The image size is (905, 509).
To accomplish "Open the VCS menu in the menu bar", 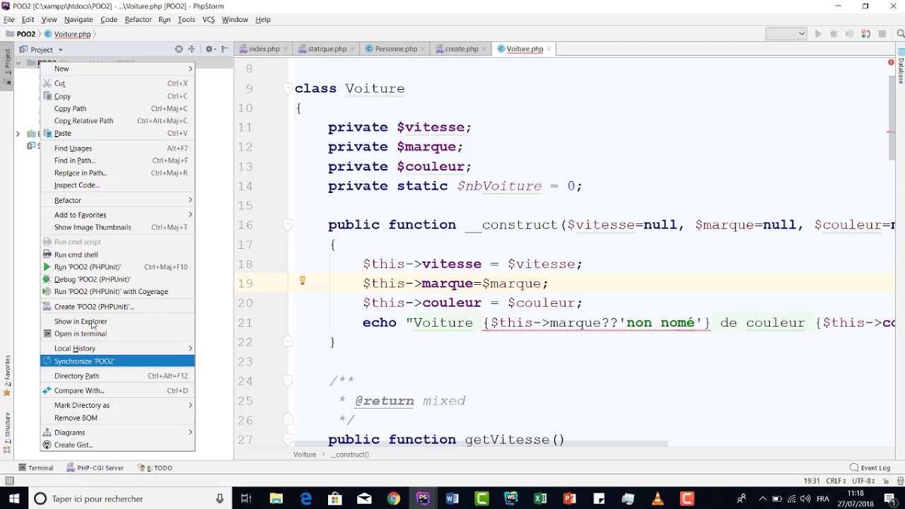I will click(x=209, y=19).
